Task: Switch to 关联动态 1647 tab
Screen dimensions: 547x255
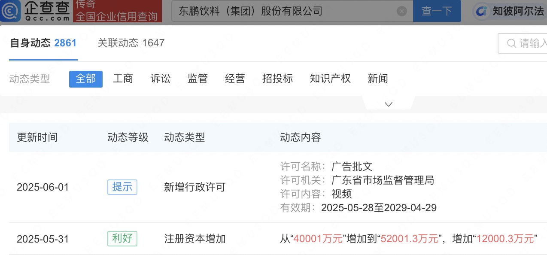Action: tap(131, 43)
